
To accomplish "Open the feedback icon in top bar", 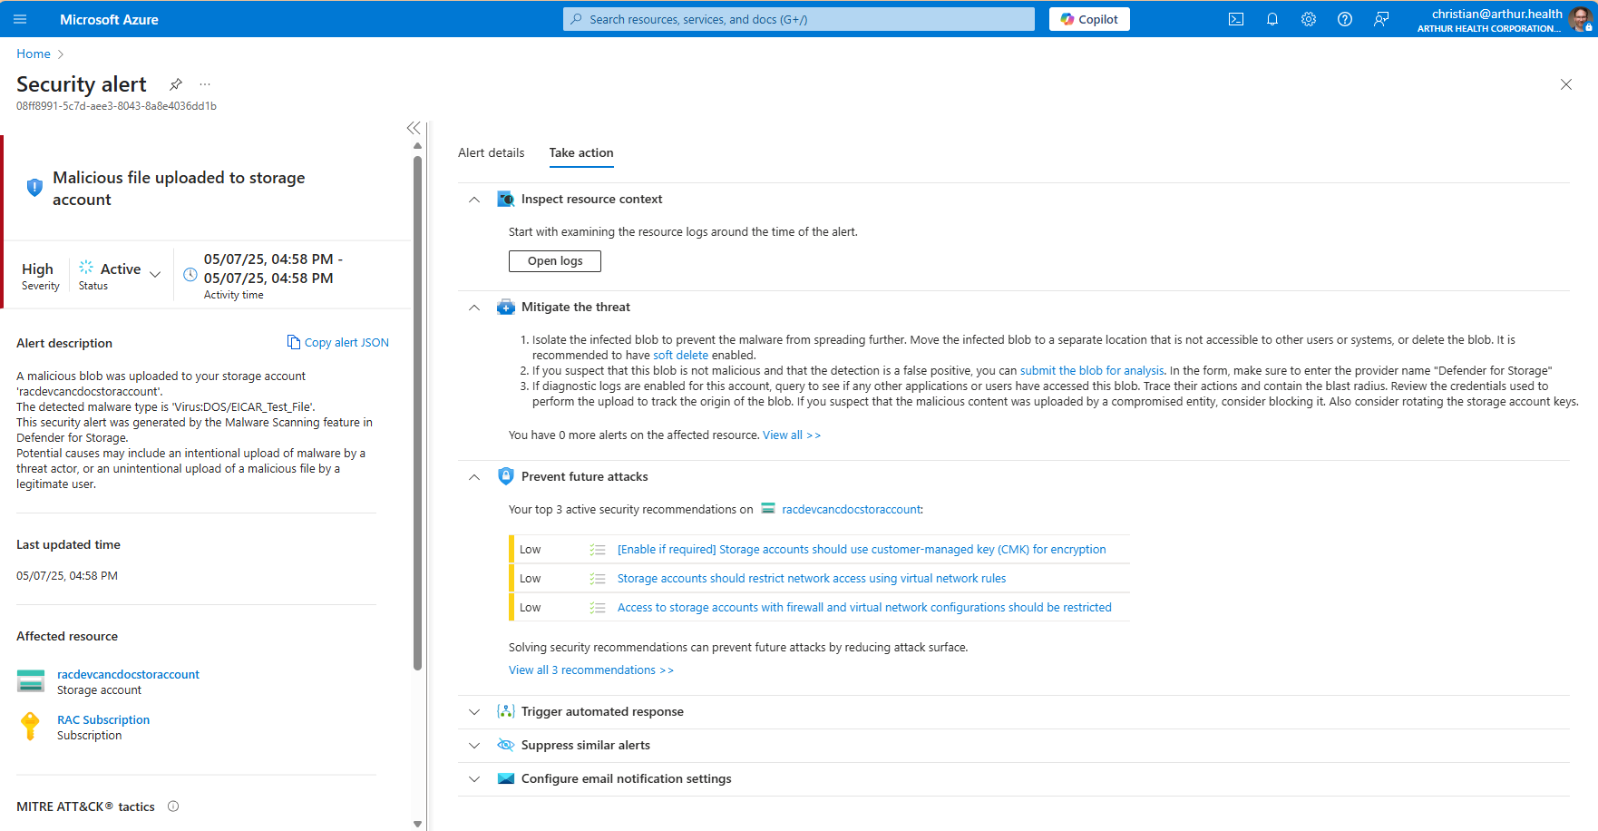I will 1381,19.
